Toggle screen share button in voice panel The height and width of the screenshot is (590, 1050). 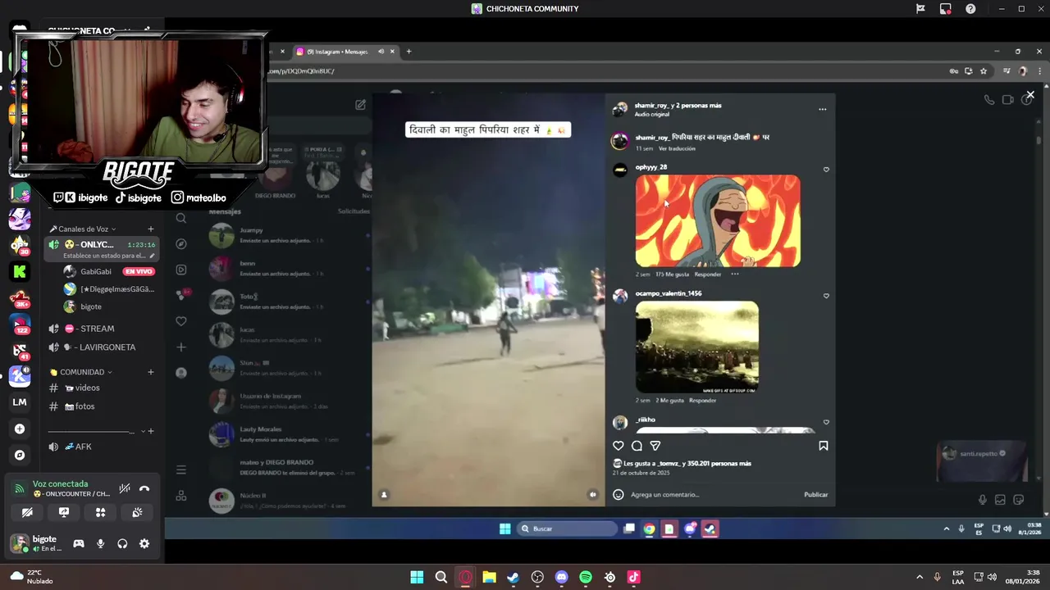click(x=64, y=512)
